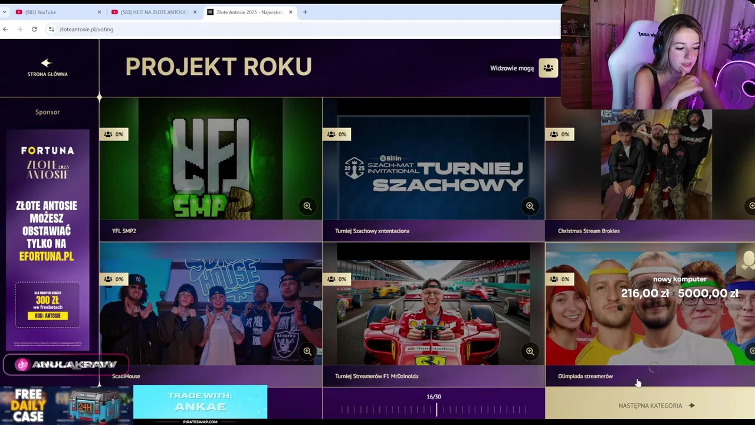The image size is (755, 425).
Task: Click the Widzowie mogą label
Action: (512, 68)
